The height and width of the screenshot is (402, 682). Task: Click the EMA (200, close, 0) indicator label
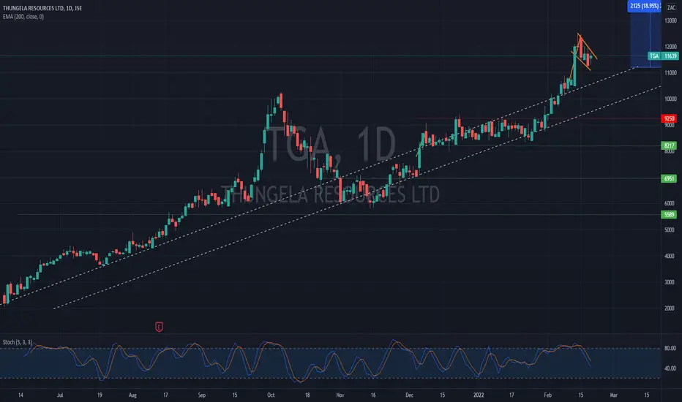pos(23,17)
